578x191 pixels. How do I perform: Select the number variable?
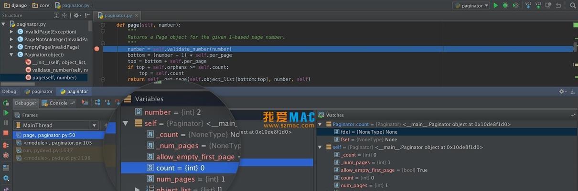[167, 112]
